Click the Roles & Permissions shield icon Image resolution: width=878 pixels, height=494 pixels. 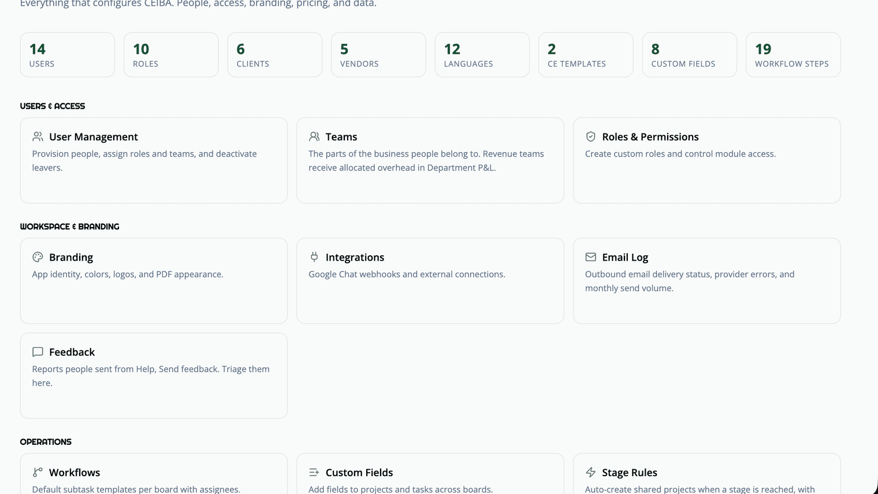(x=590, y=137)
